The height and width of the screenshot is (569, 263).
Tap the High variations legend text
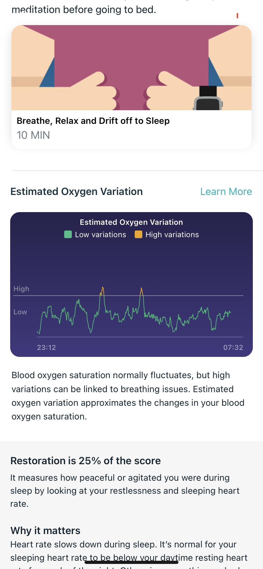click(x=172, y=235)
